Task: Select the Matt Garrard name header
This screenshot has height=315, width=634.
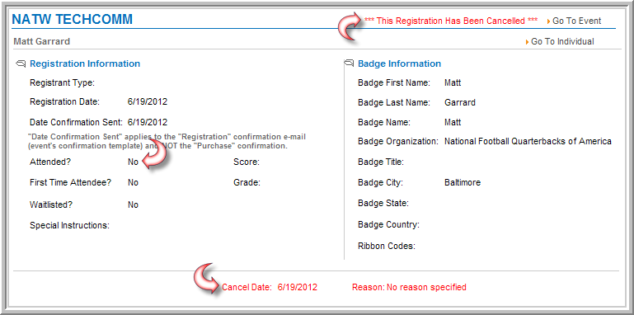Action: coord(42,41)
